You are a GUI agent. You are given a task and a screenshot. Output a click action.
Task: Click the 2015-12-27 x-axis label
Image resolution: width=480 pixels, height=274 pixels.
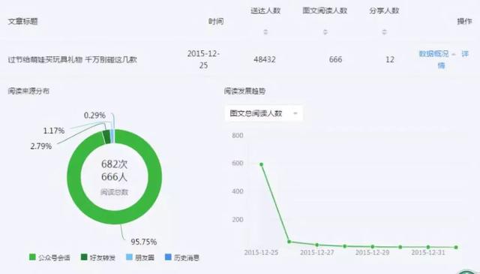click(316, 252)
